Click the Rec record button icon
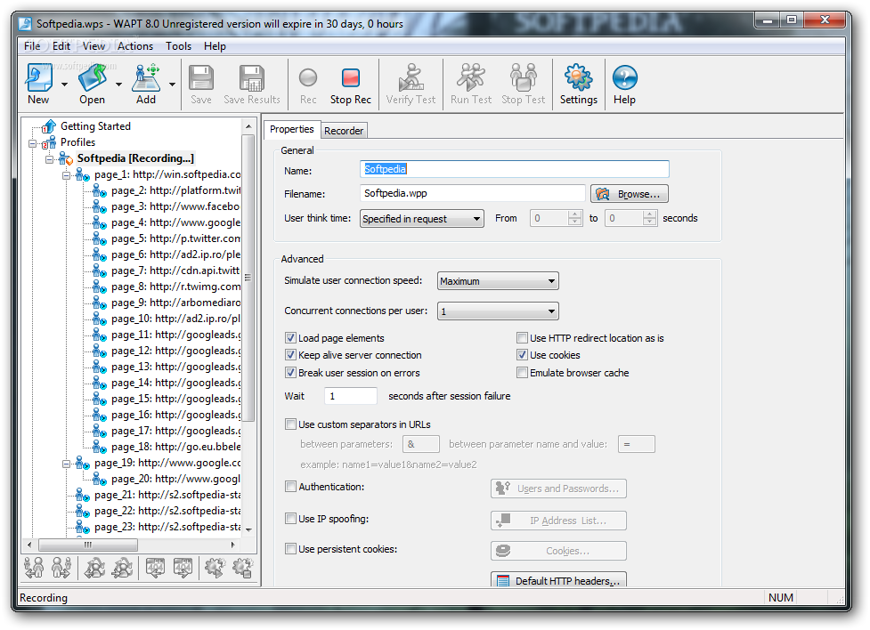 (x=308, y=77)
